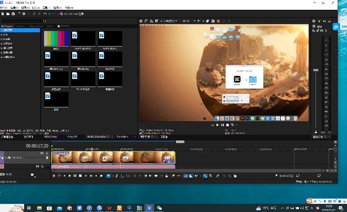The height and width of the screenshot is (212, 347).
Task: Open the Transitions tab
Action: tap(122, 137)
